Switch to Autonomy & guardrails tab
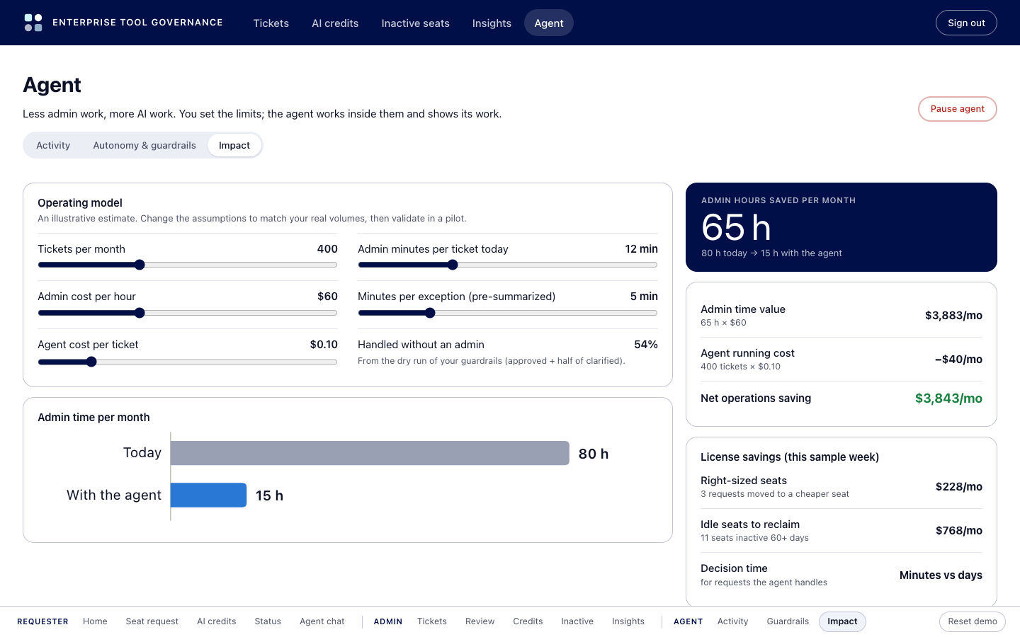The height and width of the screenshot is (637, 1020). 144,145
